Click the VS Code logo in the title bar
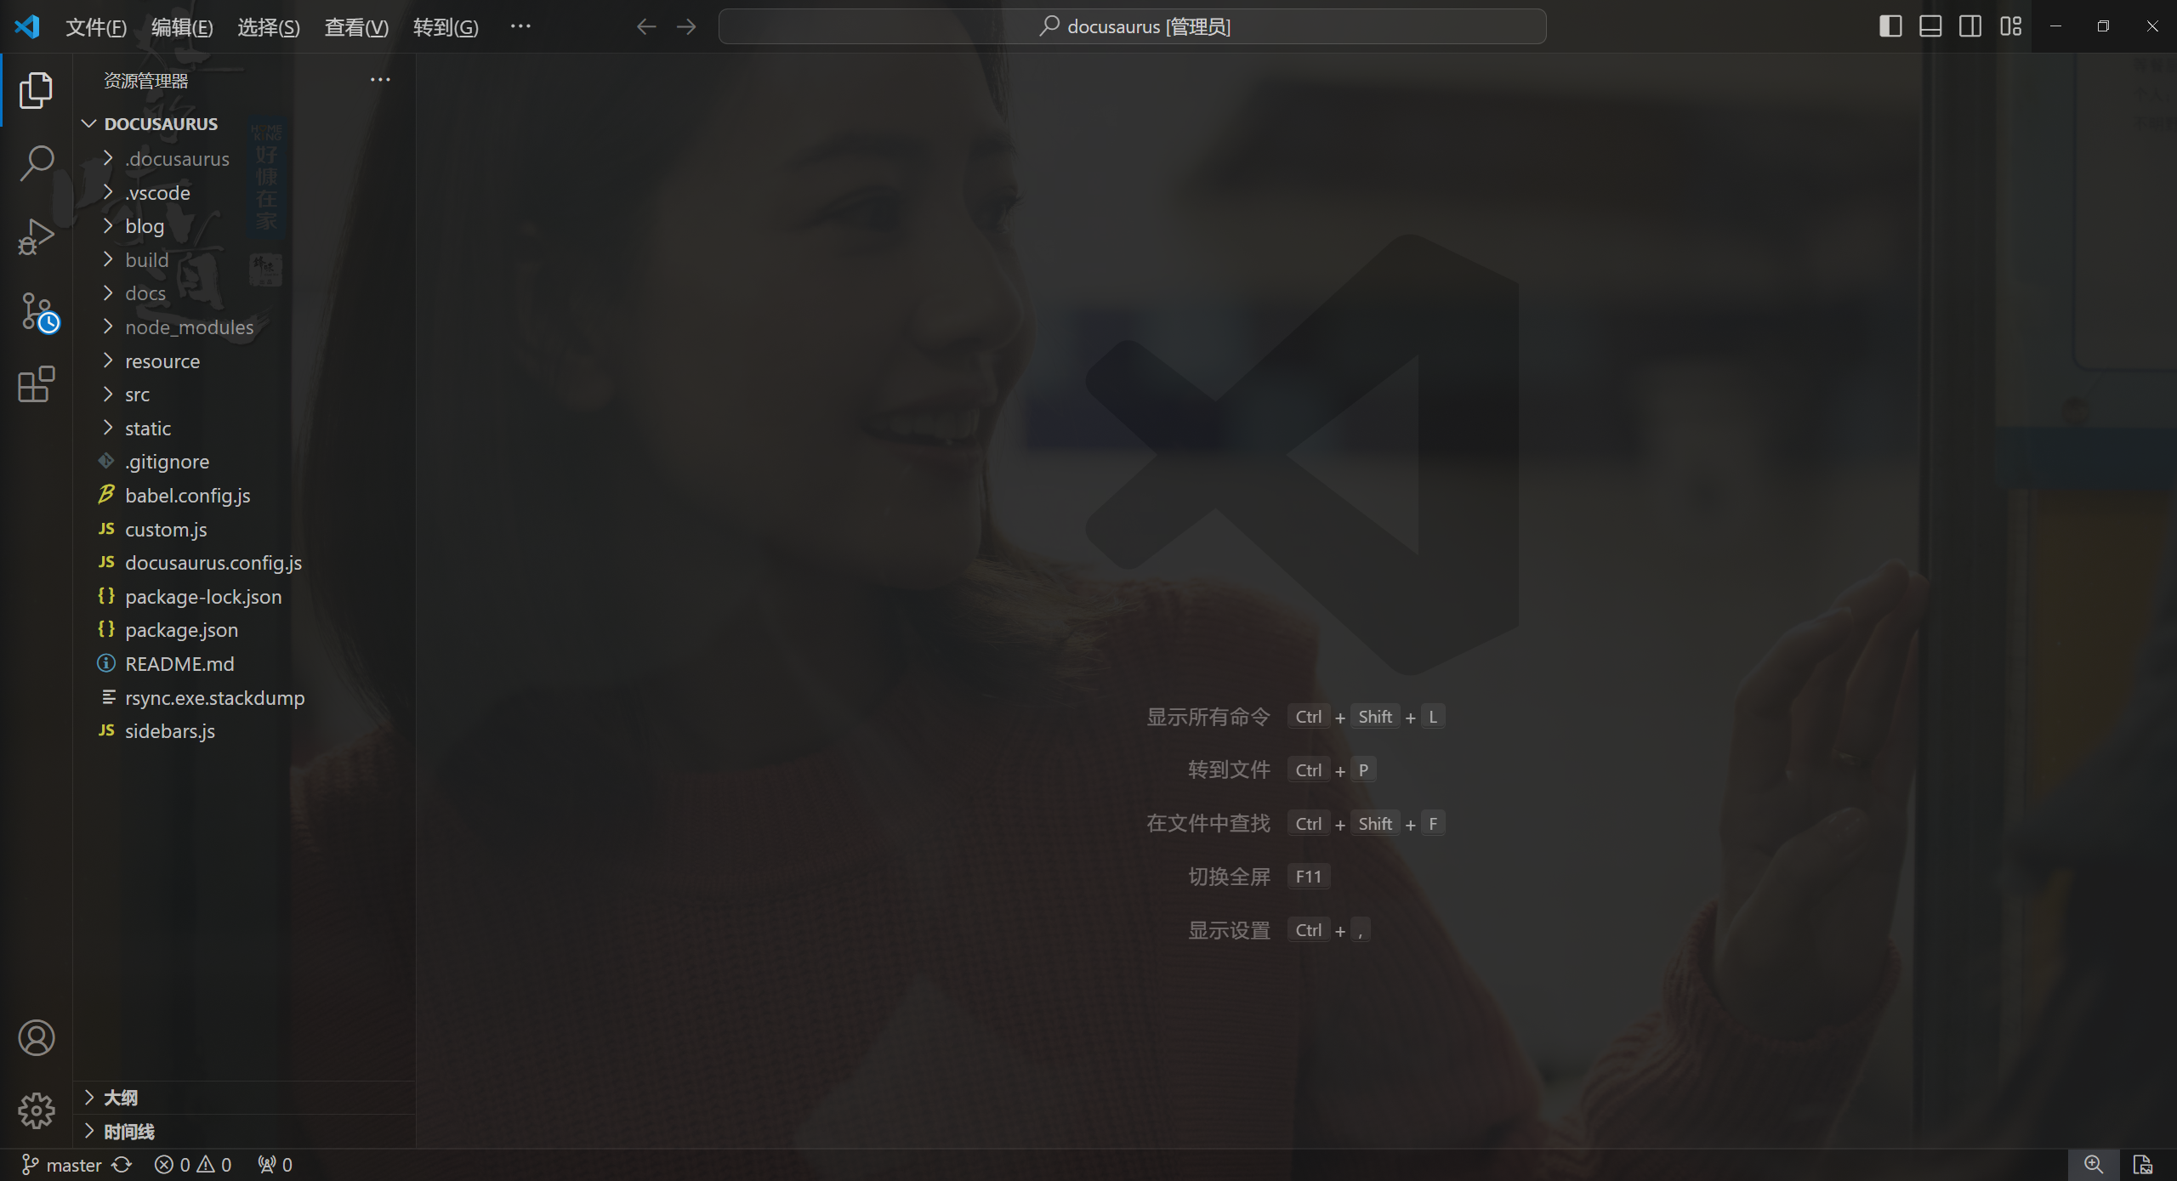 point(27,26)
